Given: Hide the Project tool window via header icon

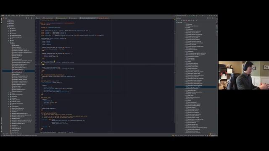Looking at the screenshot, I should [34, 18].
